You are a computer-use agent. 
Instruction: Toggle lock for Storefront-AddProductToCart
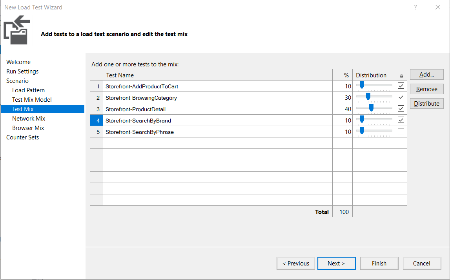tap(401, 86)
